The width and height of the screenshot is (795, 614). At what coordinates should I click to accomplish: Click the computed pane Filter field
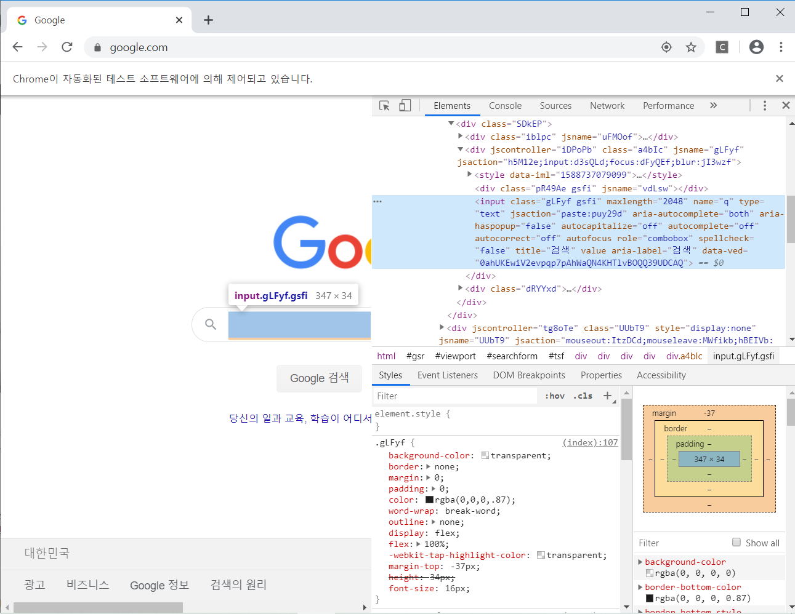pyautogui.click(x=681, y=543)
